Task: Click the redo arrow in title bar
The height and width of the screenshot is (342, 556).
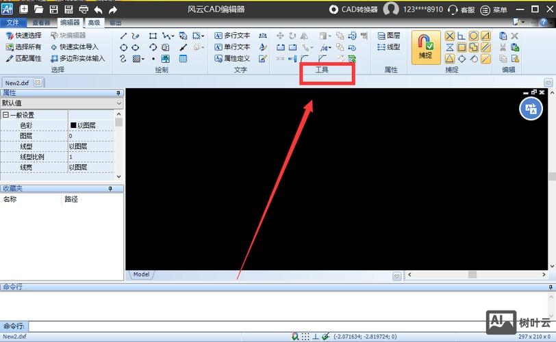Action: click(113, 10)
